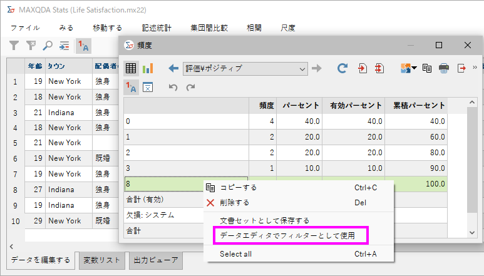Select data row number 3 header
Image resolution: width=484 pixels, height=276 pixels.
tap(16, 113)
